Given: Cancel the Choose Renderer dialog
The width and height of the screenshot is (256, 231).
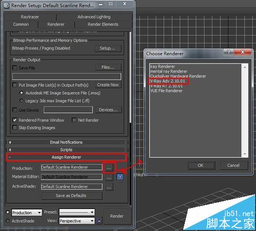Looking at the screenshot, I should [x=233, y=166].
